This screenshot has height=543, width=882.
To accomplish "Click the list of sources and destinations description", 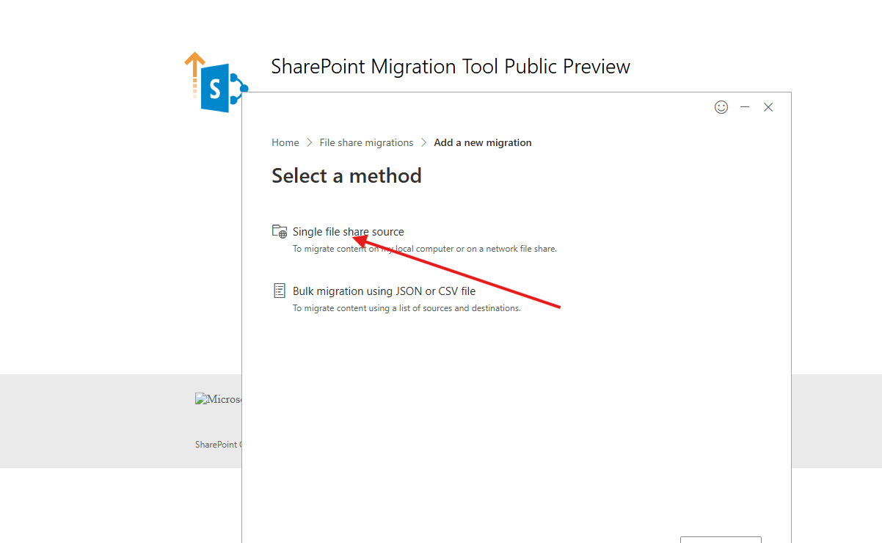I will click(407, 308).
